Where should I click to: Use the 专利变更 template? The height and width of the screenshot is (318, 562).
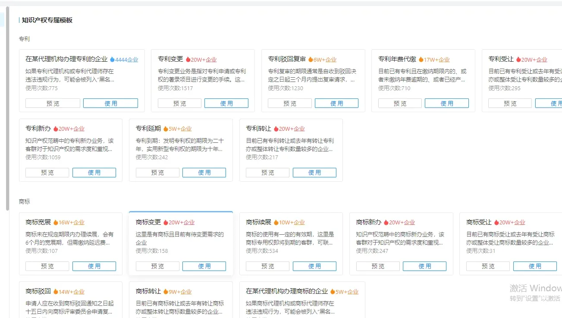coord(226,103)
